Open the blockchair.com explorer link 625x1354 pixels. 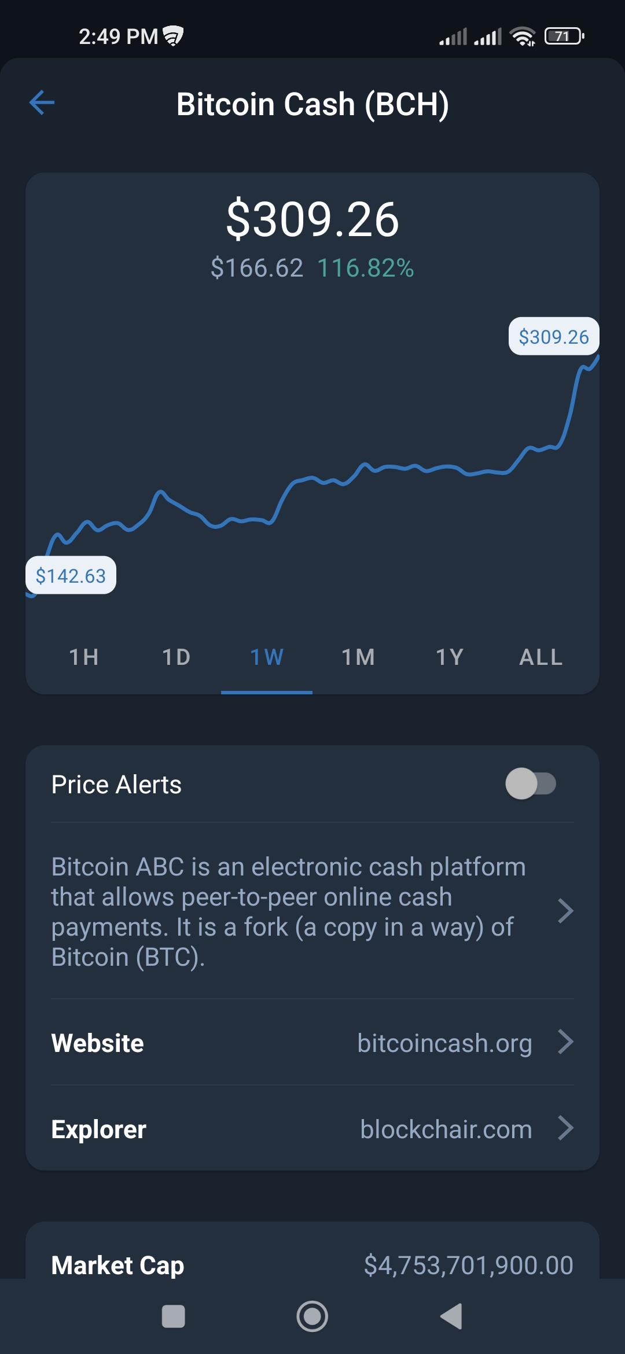point(446,1129)
